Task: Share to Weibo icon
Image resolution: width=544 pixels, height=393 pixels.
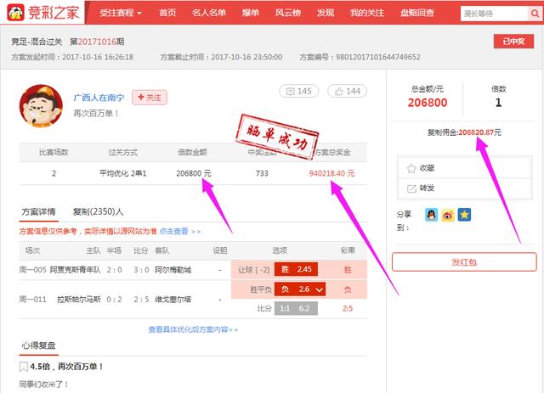Action: click(x=447, y=215)
